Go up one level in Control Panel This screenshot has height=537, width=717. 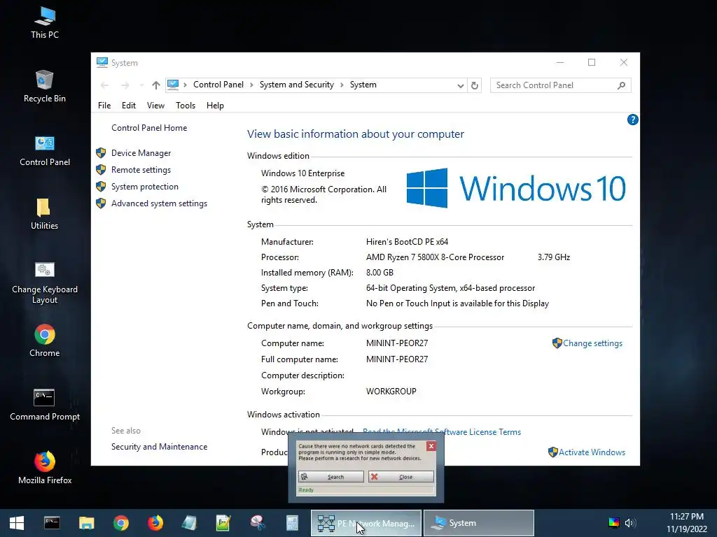click(156, 85)
